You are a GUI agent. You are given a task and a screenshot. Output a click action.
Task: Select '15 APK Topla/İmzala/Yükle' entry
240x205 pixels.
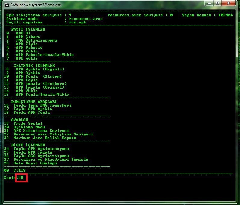pyautogui.click(x=36, y=95)
